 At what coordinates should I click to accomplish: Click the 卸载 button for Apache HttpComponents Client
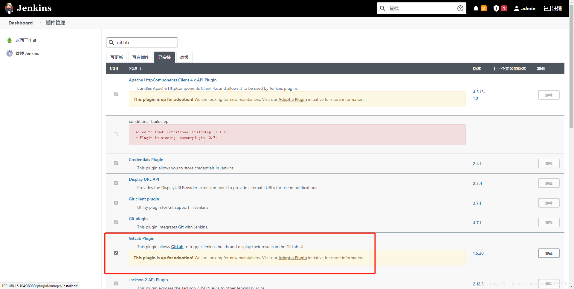pos(549,95)
